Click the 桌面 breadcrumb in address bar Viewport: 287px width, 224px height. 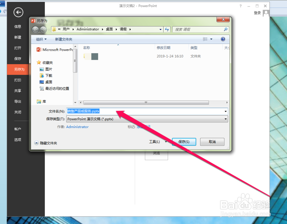click(x=109, y=29)
